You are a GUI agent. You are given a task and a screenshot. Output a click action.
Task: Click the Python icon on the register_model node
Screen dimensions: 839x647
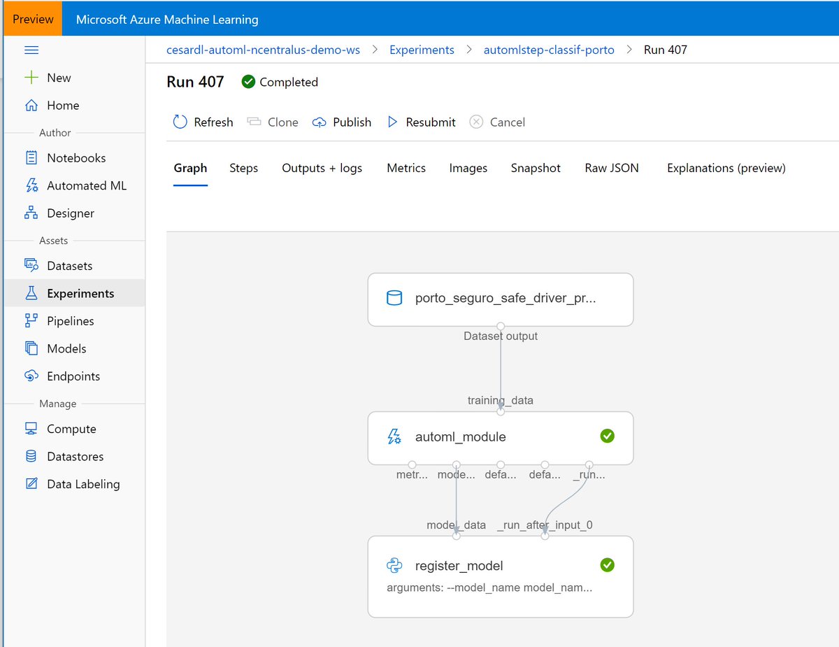(394, 565)
